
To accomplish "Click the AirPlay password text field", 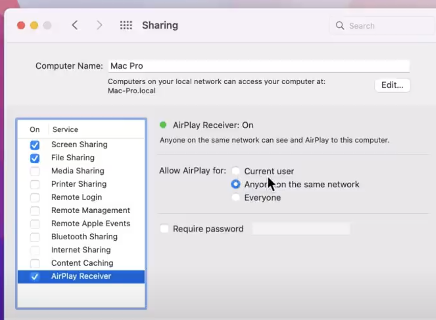I will [301, 228].
